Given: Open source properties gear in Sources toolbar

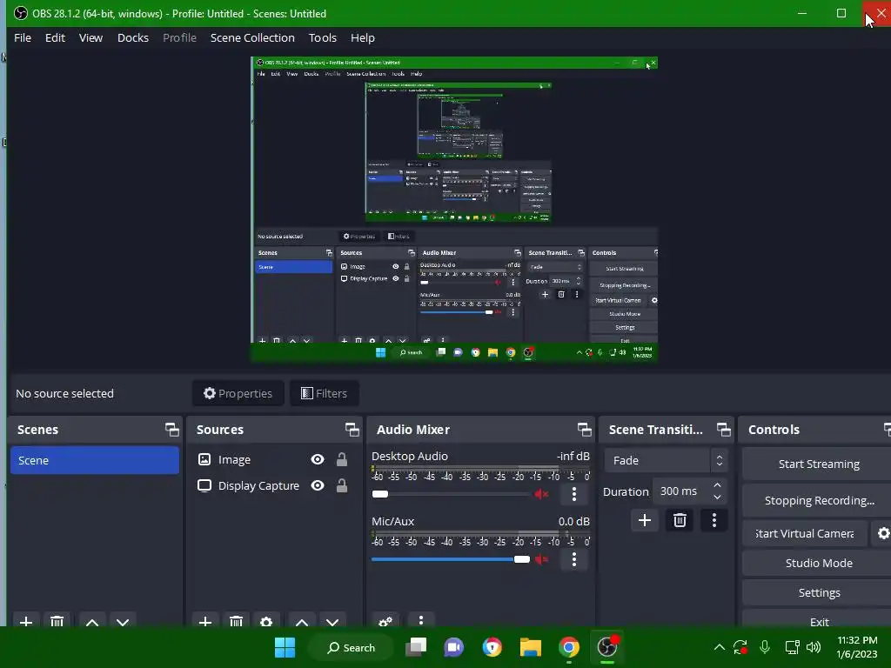Looking at the screenshot, I should [266, 621].
